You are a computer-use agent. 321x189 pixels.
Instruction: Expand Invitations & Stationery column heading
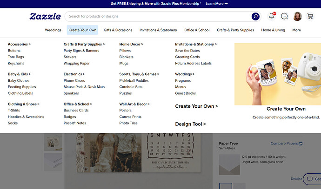[196, 44]
